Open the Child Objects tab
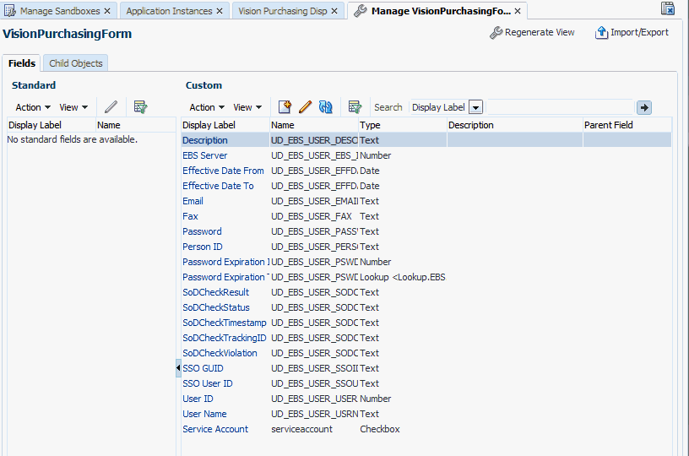689x456 pixels. coord(76,63)
